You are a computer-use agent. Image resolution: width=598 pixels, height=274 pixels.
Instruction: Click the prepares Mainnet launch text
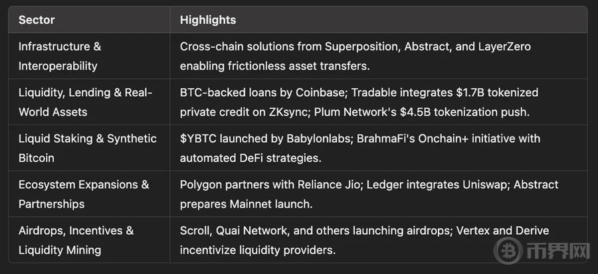pyautogui.click(x=247, y=204)
